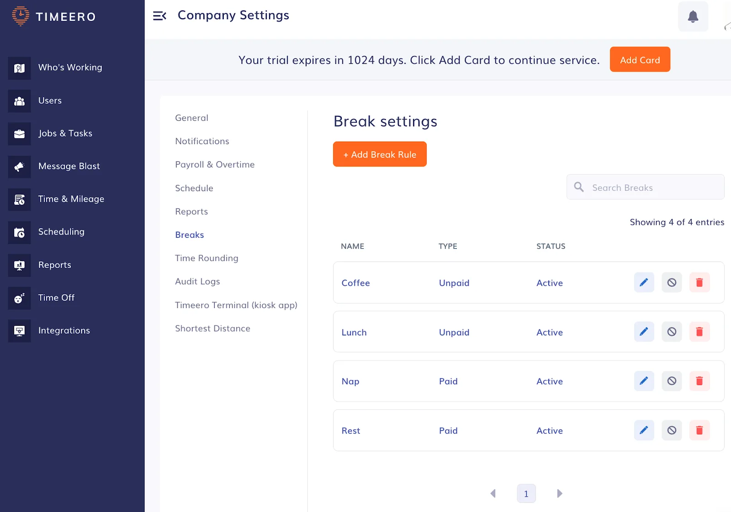Open the Message Blast feature
Image resolution: width=731 pixels, height=512 pixels.
coord(69,166)
